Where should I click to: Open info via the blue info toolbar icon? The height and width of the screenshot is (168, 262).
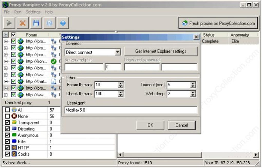[63, 23]
